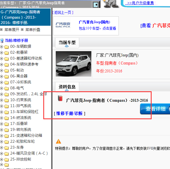Screen dimensions: 170x169
Task: Select the 当前车型 tab
Action: 67,43
